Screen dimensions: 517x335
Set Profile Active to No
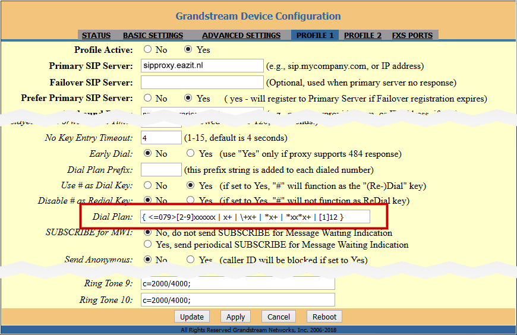[x=148, y=49]
